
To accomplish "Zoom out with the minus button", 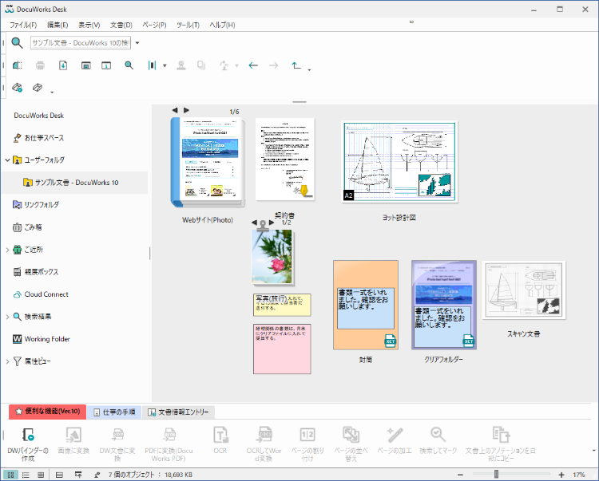I will point(460,475).
